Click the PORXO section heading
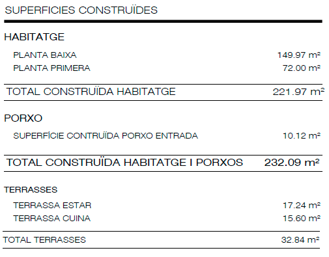 [23, 118]
